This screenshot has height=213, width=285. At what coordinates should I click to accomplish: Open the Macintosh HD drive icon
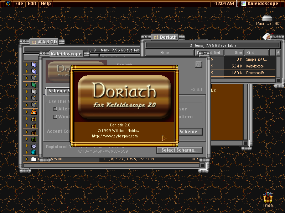point(267,18)
